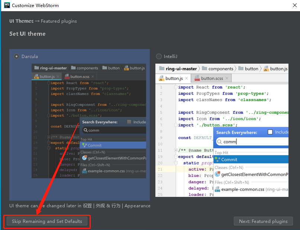The height and width of the screenshot is (230, 300).
Task: Select the button.scss tab in Darcula preview
Action: pyautogui.click(x=80, y=77)
